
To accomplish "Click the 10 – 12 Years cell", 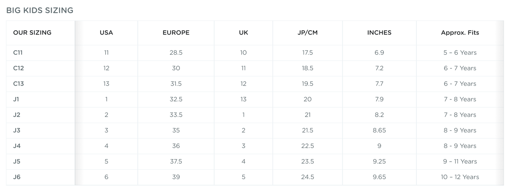I will [x=460, y=177].
